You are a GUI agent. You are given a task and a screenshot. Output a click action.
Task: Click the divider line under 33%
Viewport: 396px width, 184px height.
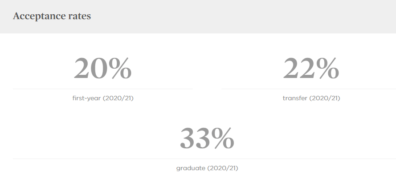click(x=204, y=159)
